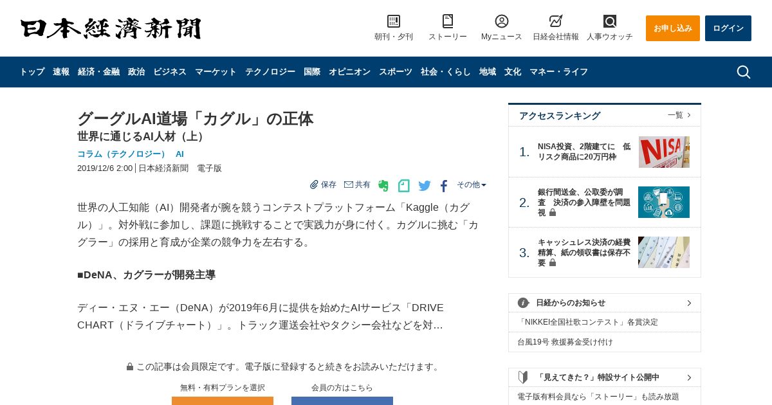Open the 銀行間送金 ranking headline

[x=584, y=203]
